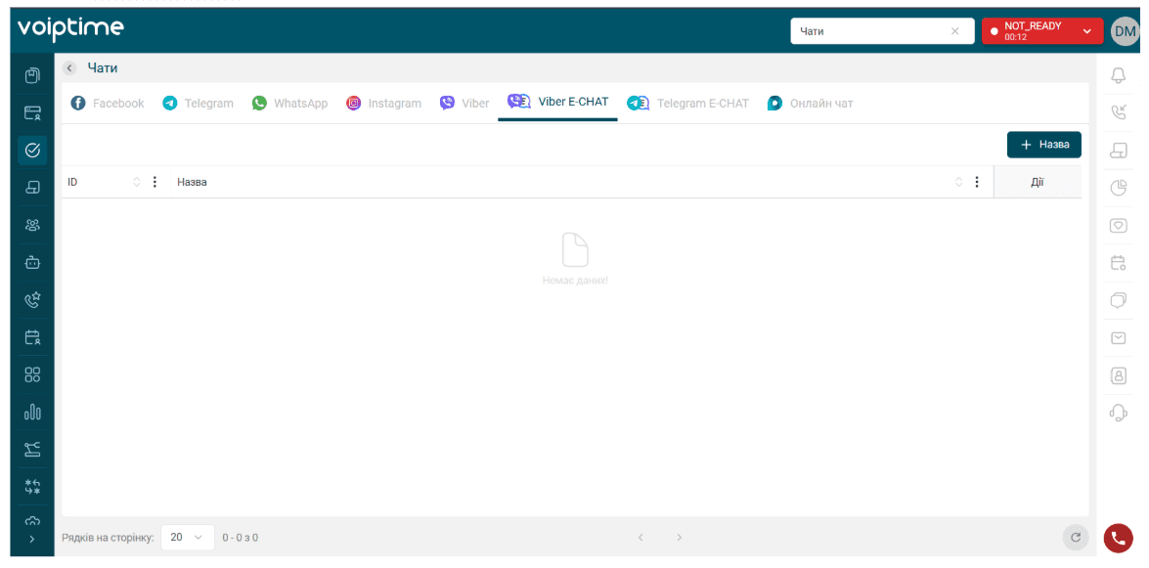Clear the search field with X
This screenshot has height=568, width=1149.
[954, 31]
